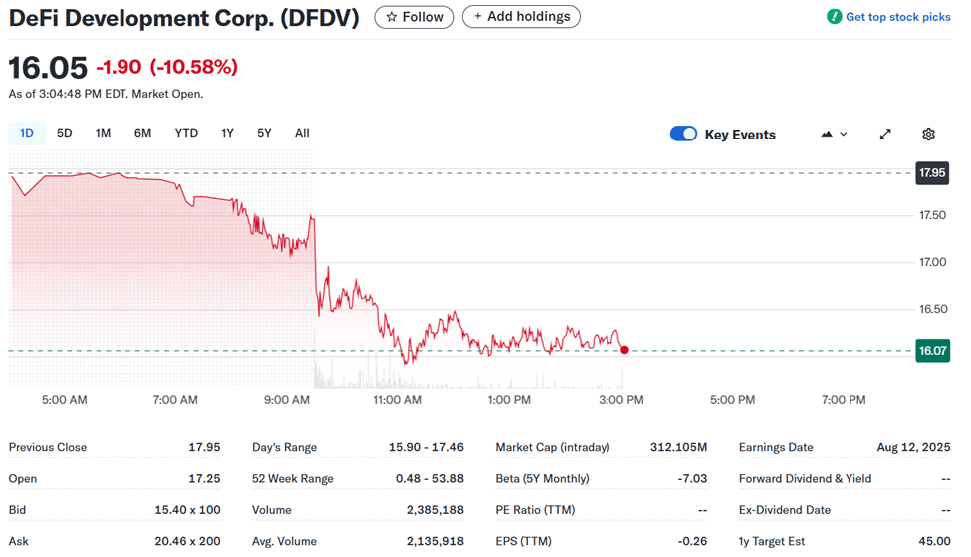
Task: Click the 52 Week Range value 0.48 - 53.88
Action: coord(430,479)
